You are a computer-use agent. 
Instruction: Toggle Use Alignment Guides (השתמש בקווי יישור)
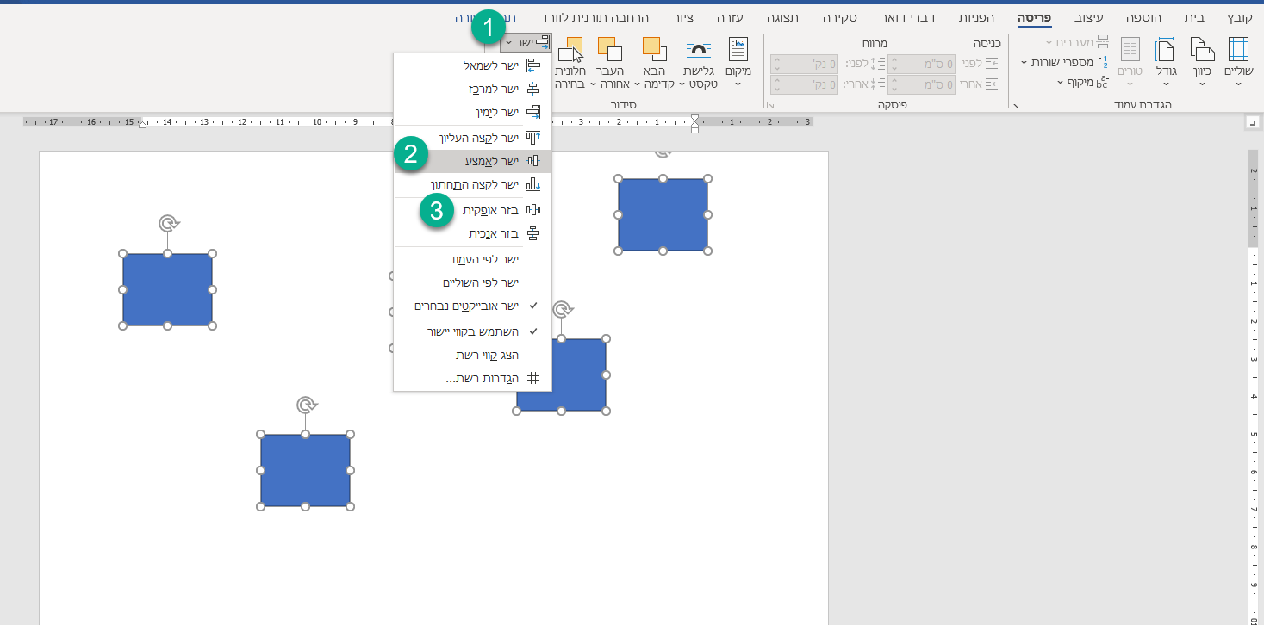click(472, 331)
